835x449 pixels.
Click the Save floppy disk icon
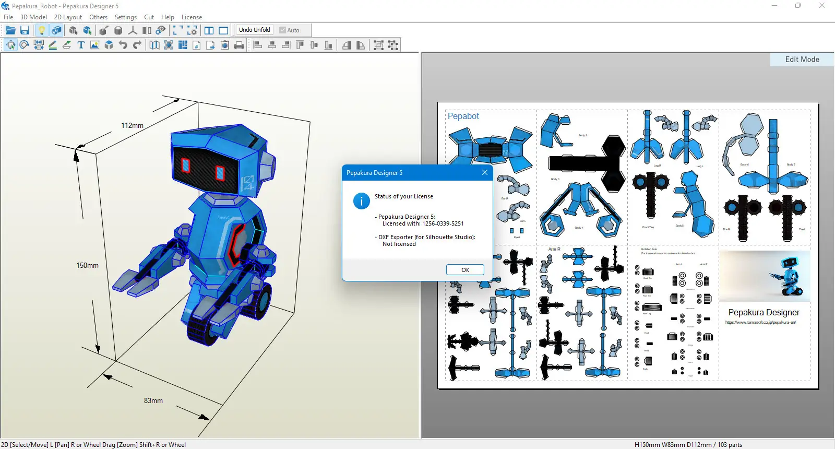tap(25, 30)
